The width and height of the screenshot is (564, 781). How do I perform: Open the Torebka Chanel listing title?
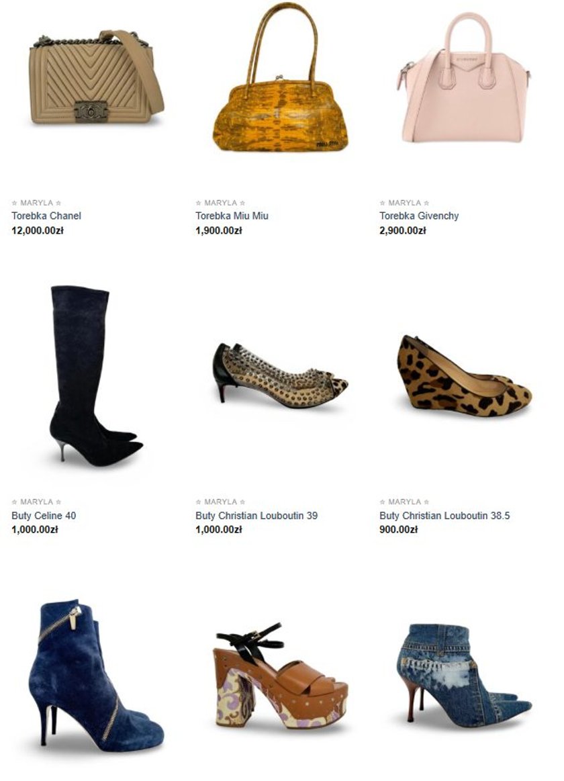pos(46,216)
